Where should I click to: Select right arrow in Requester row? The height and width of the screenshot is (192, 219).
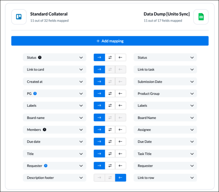click(x=99, y=166)
